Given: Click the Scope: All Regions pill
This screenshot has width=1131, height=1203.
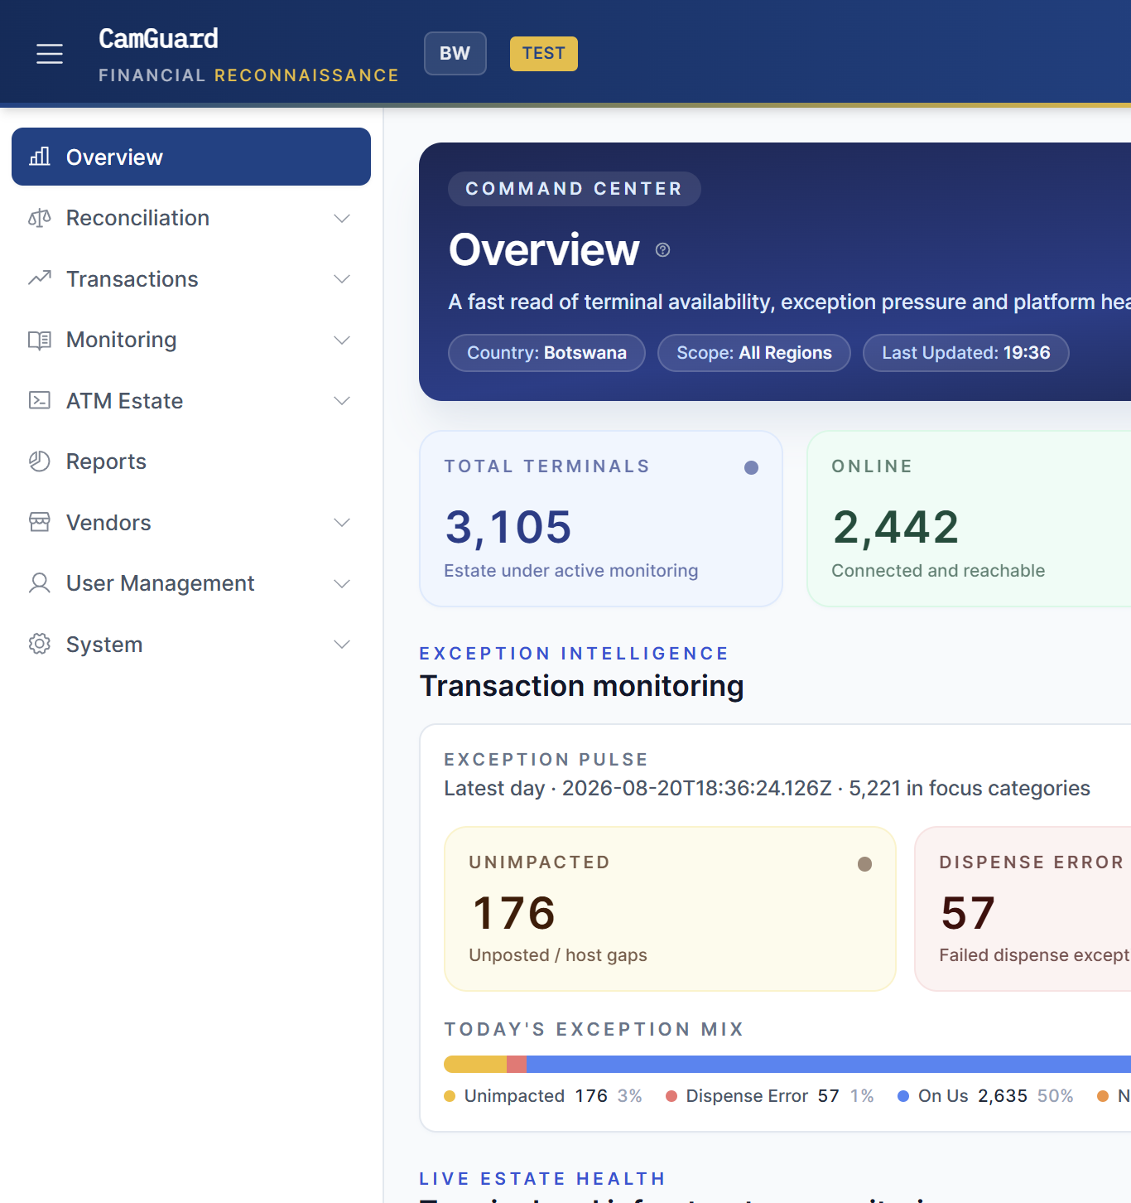Looking at the screenshot, I should 754,353.
